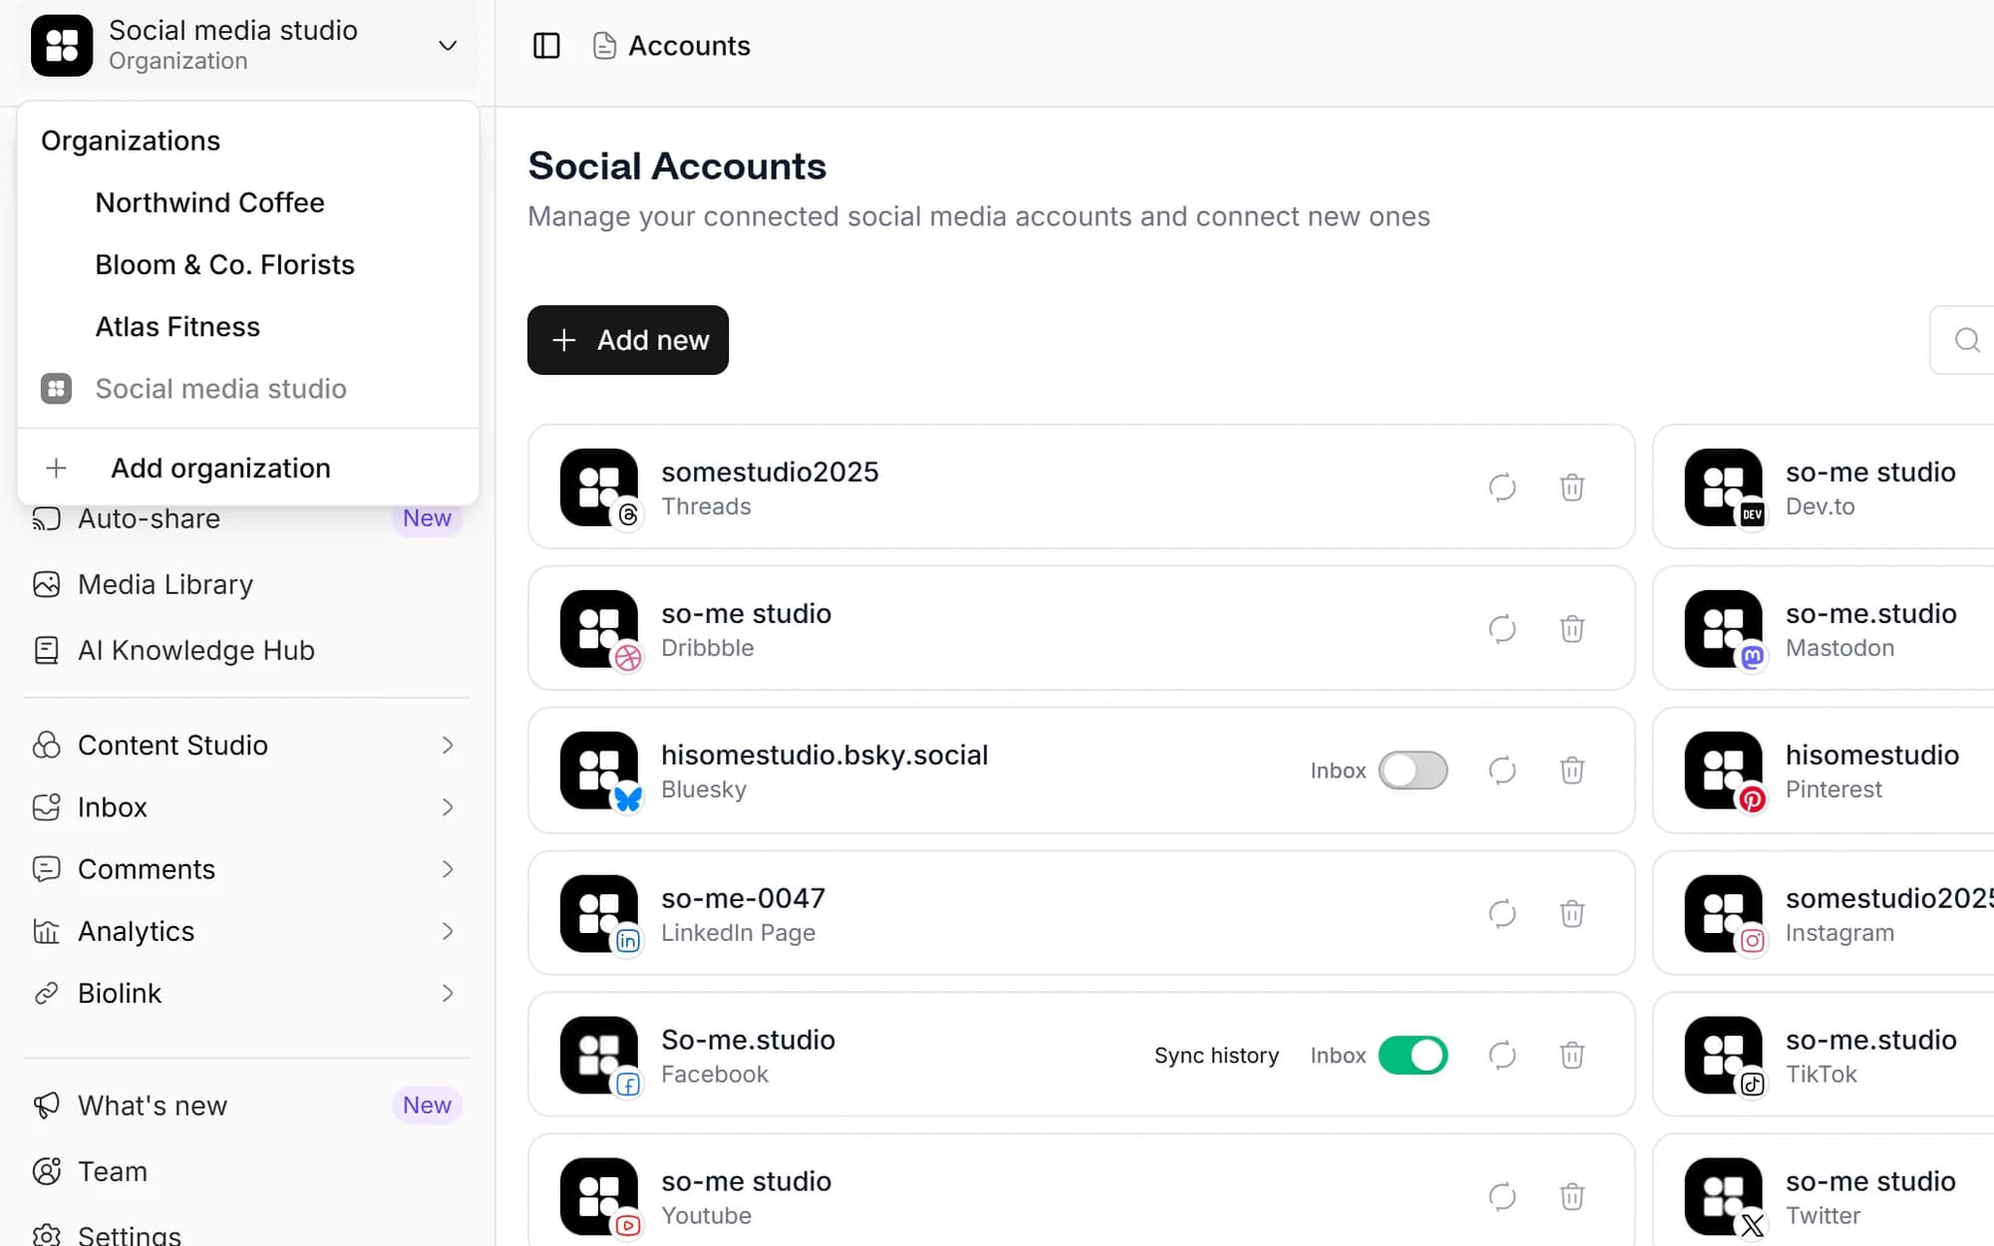
Task: Switch to Bloom & Co. Florists organization
Action: pyautogui.click(x=248, y=265)
